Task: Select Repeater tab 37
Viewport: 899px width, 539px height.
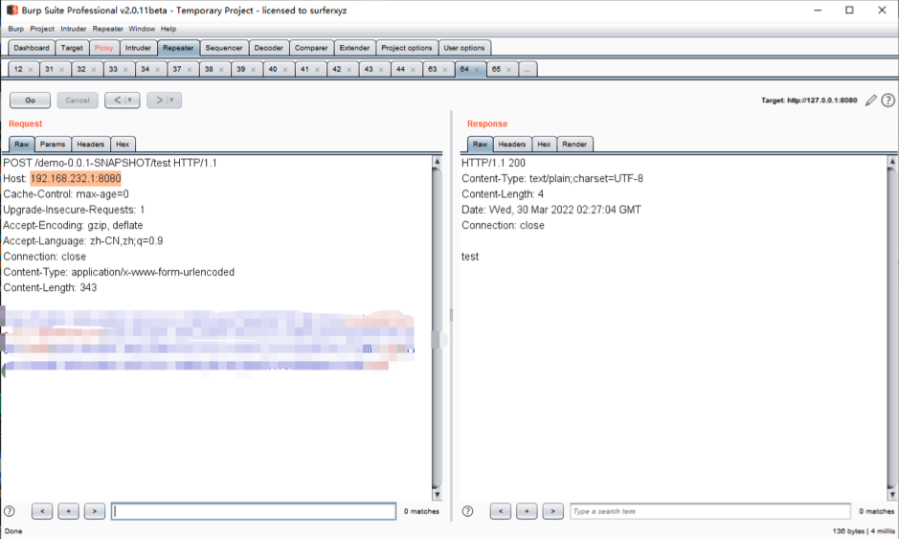Action: (x=177, y=69)
